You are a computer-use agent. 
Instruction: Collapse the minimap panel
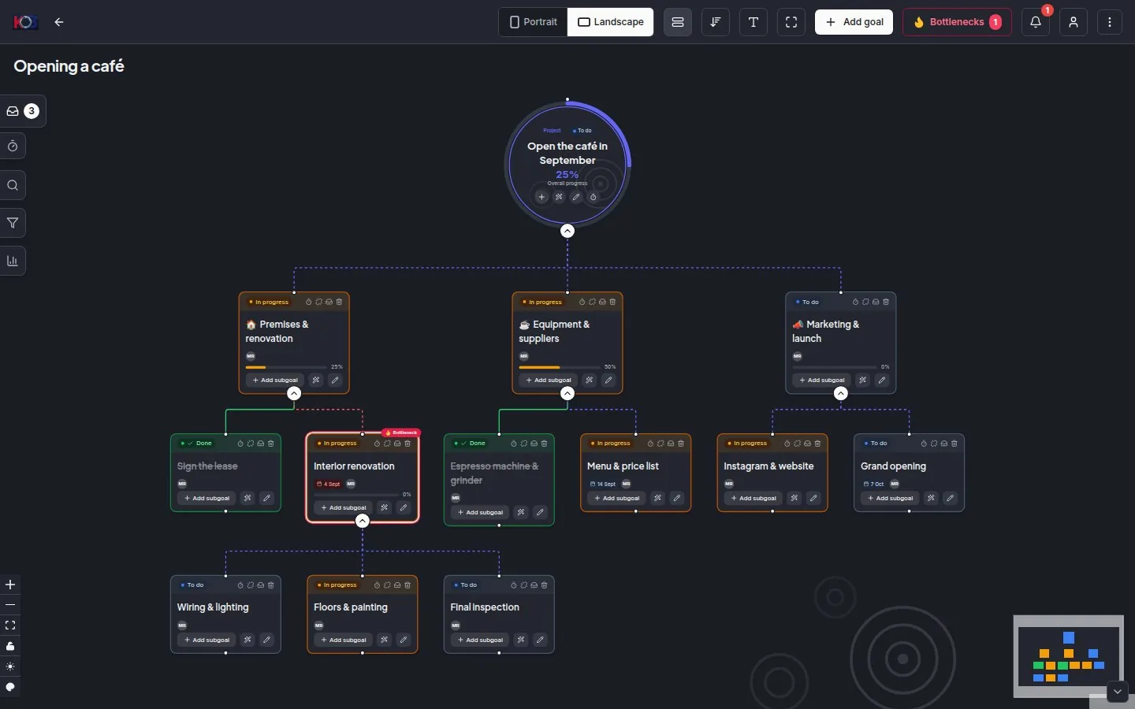click(1118, 692)
